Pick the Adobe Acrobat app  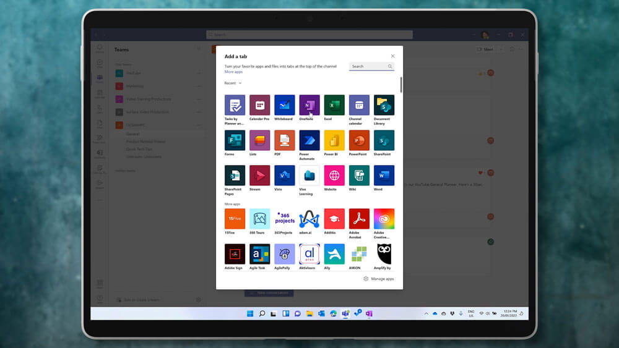pyautogui.click(x=359, y=219)
